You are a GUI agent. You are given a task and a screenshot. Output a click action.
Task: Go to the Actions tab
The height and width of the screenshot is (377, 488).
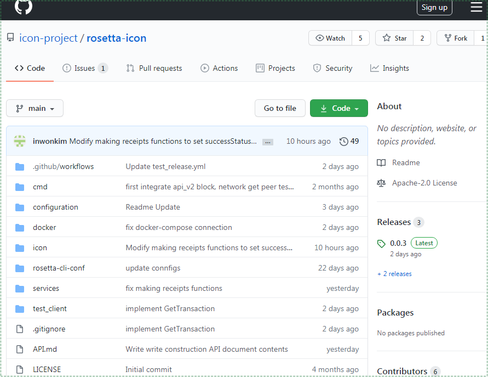point(219,68)
